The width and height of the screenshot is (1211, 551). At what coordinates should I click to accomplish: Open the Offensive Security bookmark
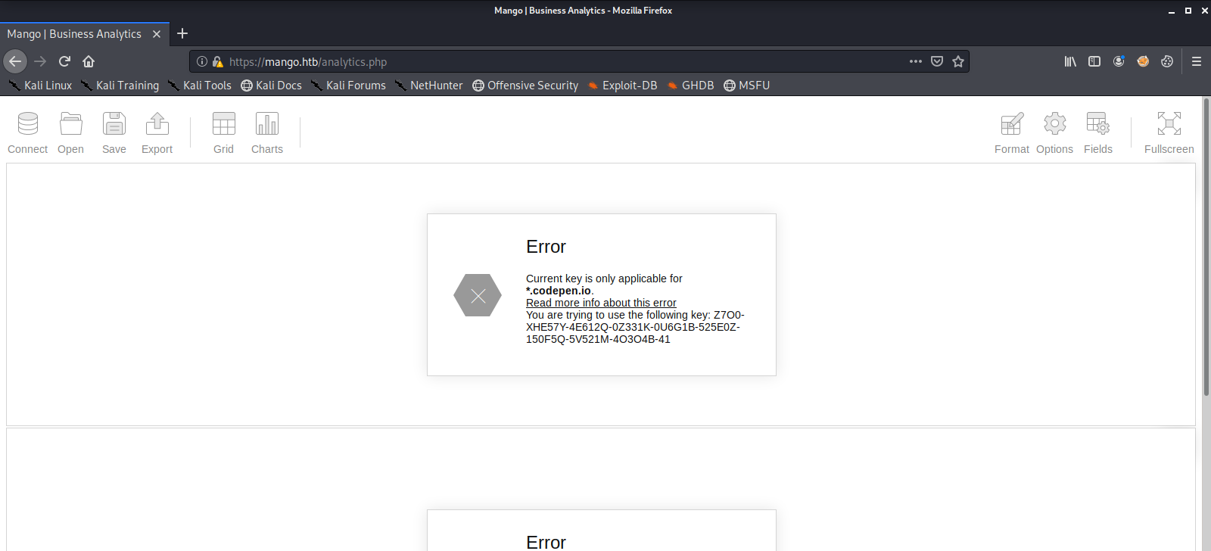pyautogui.click(x=525, y=86)
